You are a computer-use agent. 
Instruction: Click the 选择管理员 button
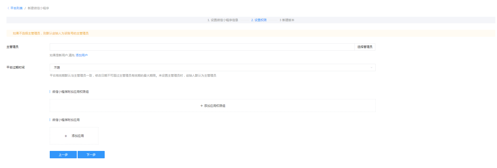pos(365,47)
